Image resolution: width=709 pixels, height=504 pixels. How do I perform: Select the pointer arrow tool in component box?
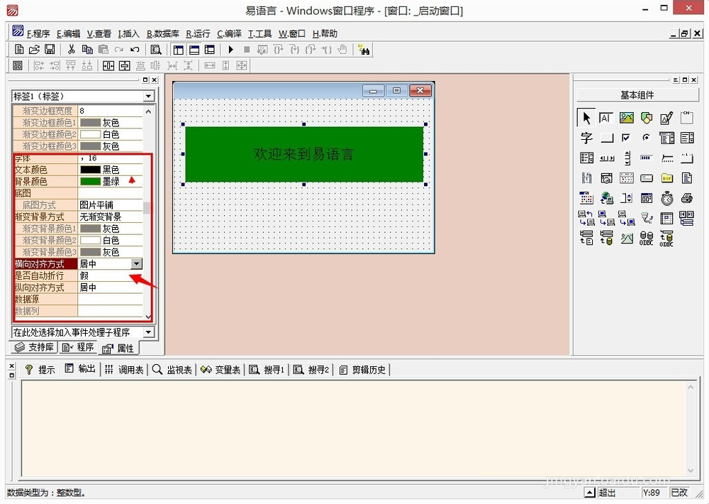(x=586, y=118)
